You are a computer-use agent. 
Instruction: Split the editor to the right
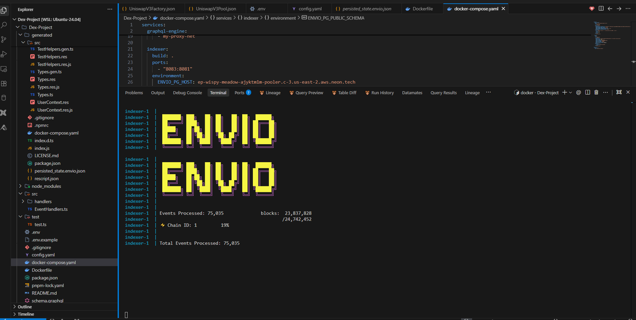pos(600,8)
